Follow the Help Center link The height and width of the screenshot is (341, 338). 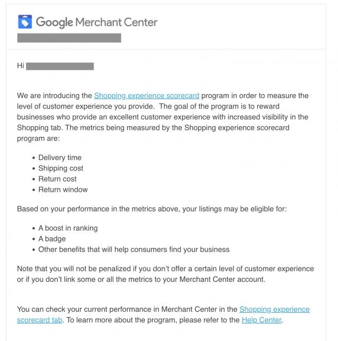tap(261, 320)
